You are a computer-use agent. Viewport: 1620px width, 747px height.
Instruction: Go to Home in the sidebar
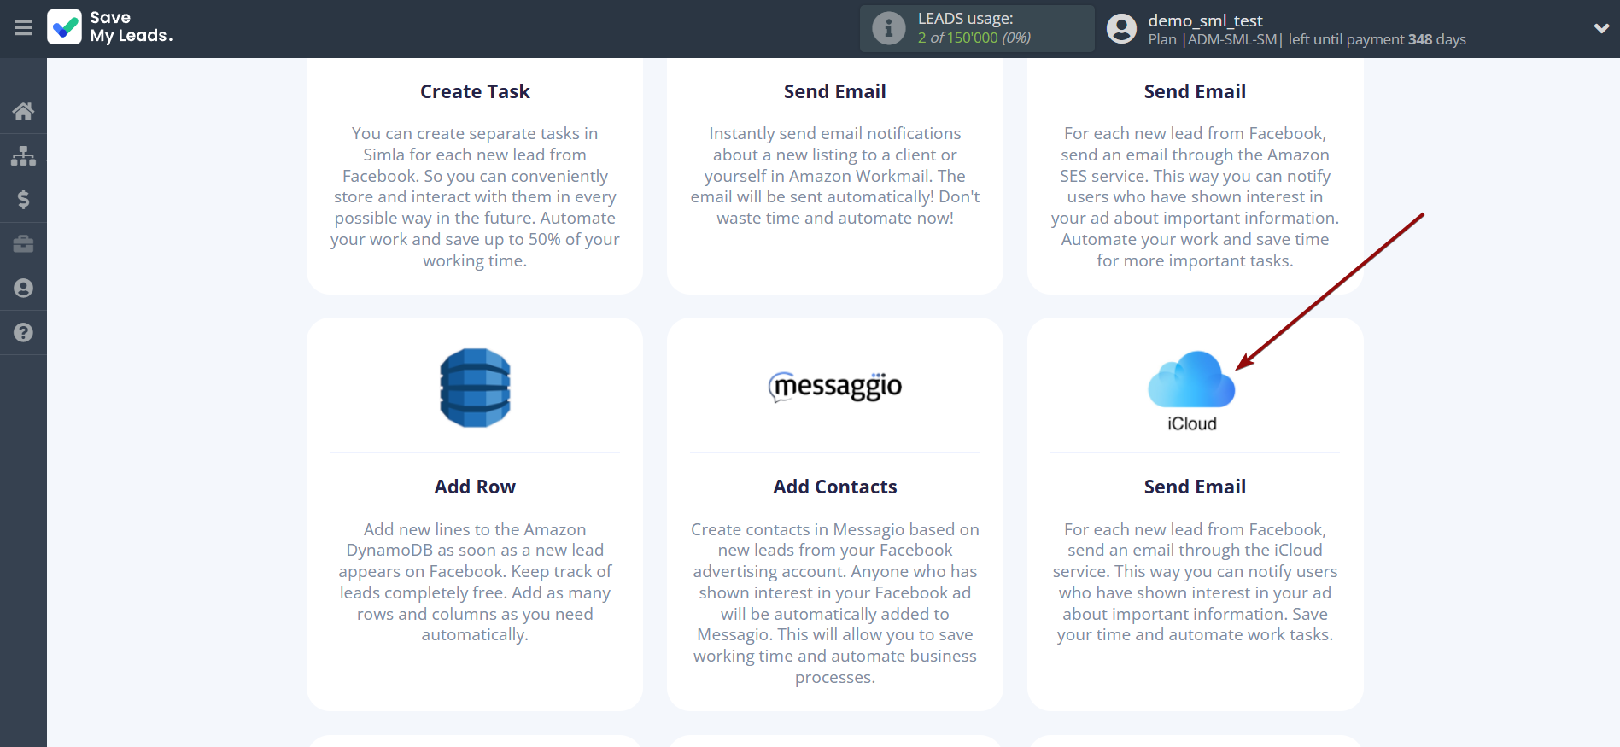tap(23, 111)
